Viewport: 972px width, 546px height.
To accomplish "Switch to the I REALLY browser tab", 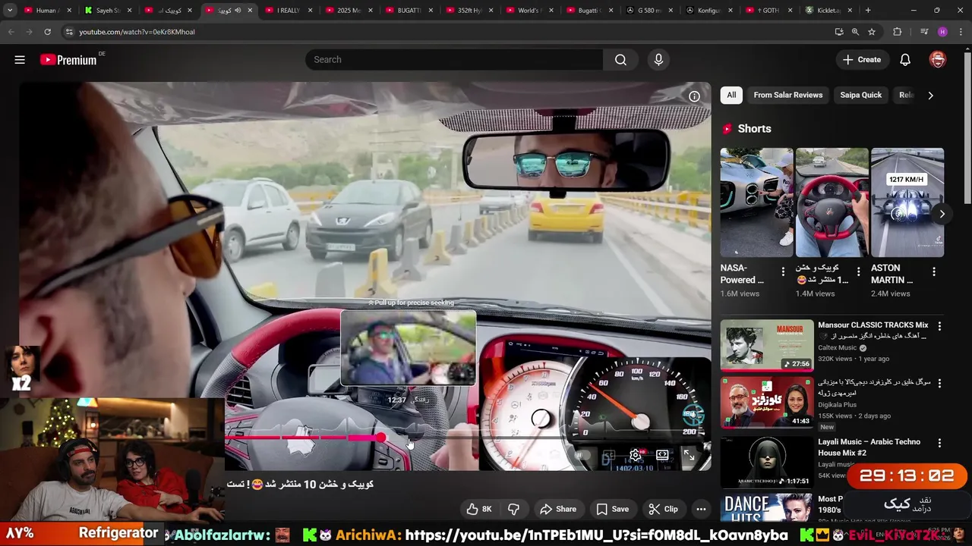I will (x=287, y=11).
